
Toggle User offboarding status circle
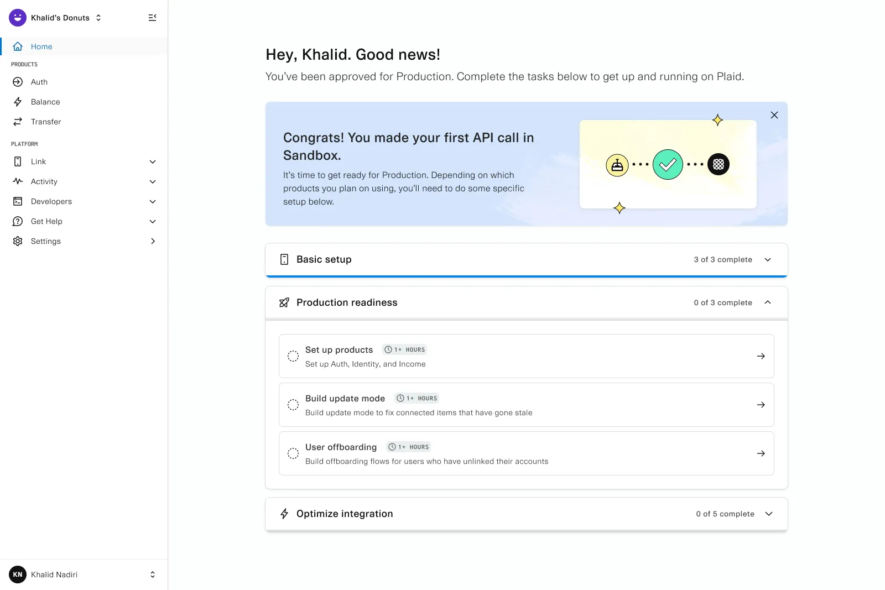pos(293,453)
